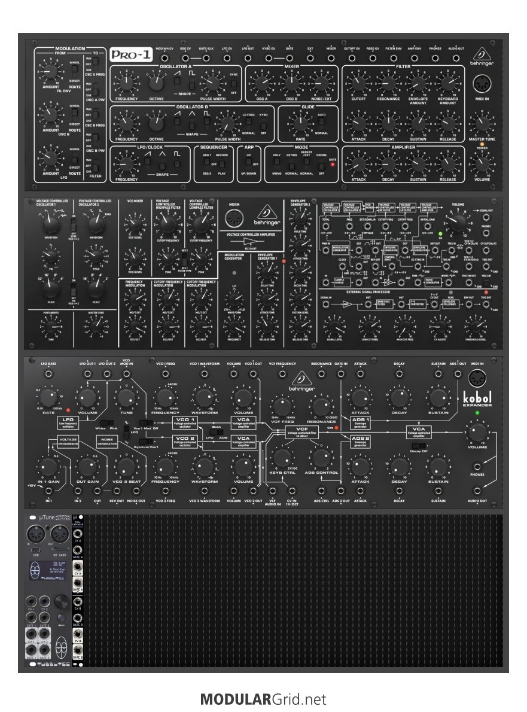Toggle the Mode DRONE switch
This screenshot has height=712, width=527.
[x=321, y=164]
